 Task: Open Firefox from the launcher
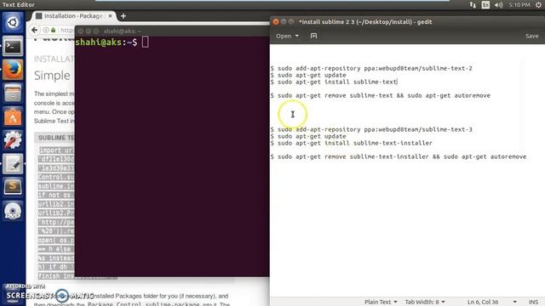(x=13, y=70)
